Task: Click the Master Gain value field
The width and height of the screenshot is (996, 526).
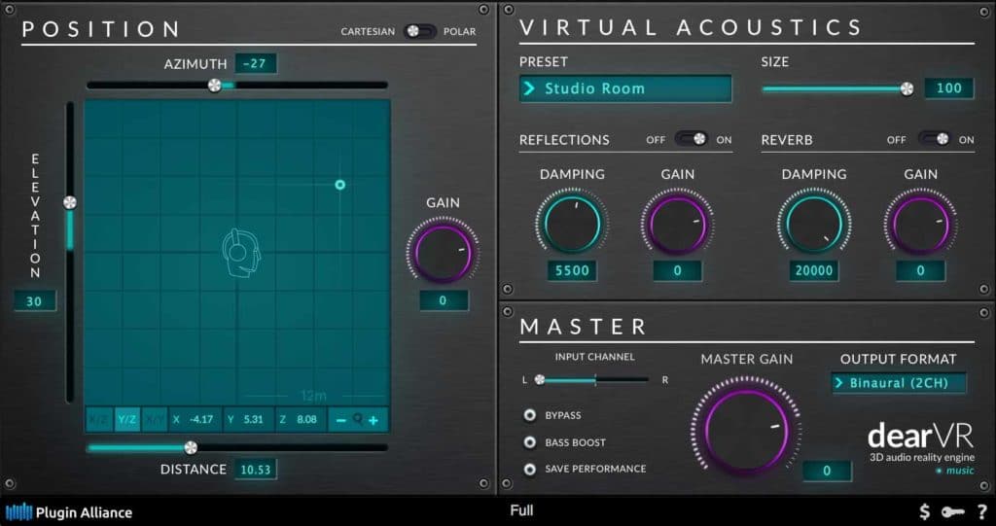Action: [x=827, y=471]
